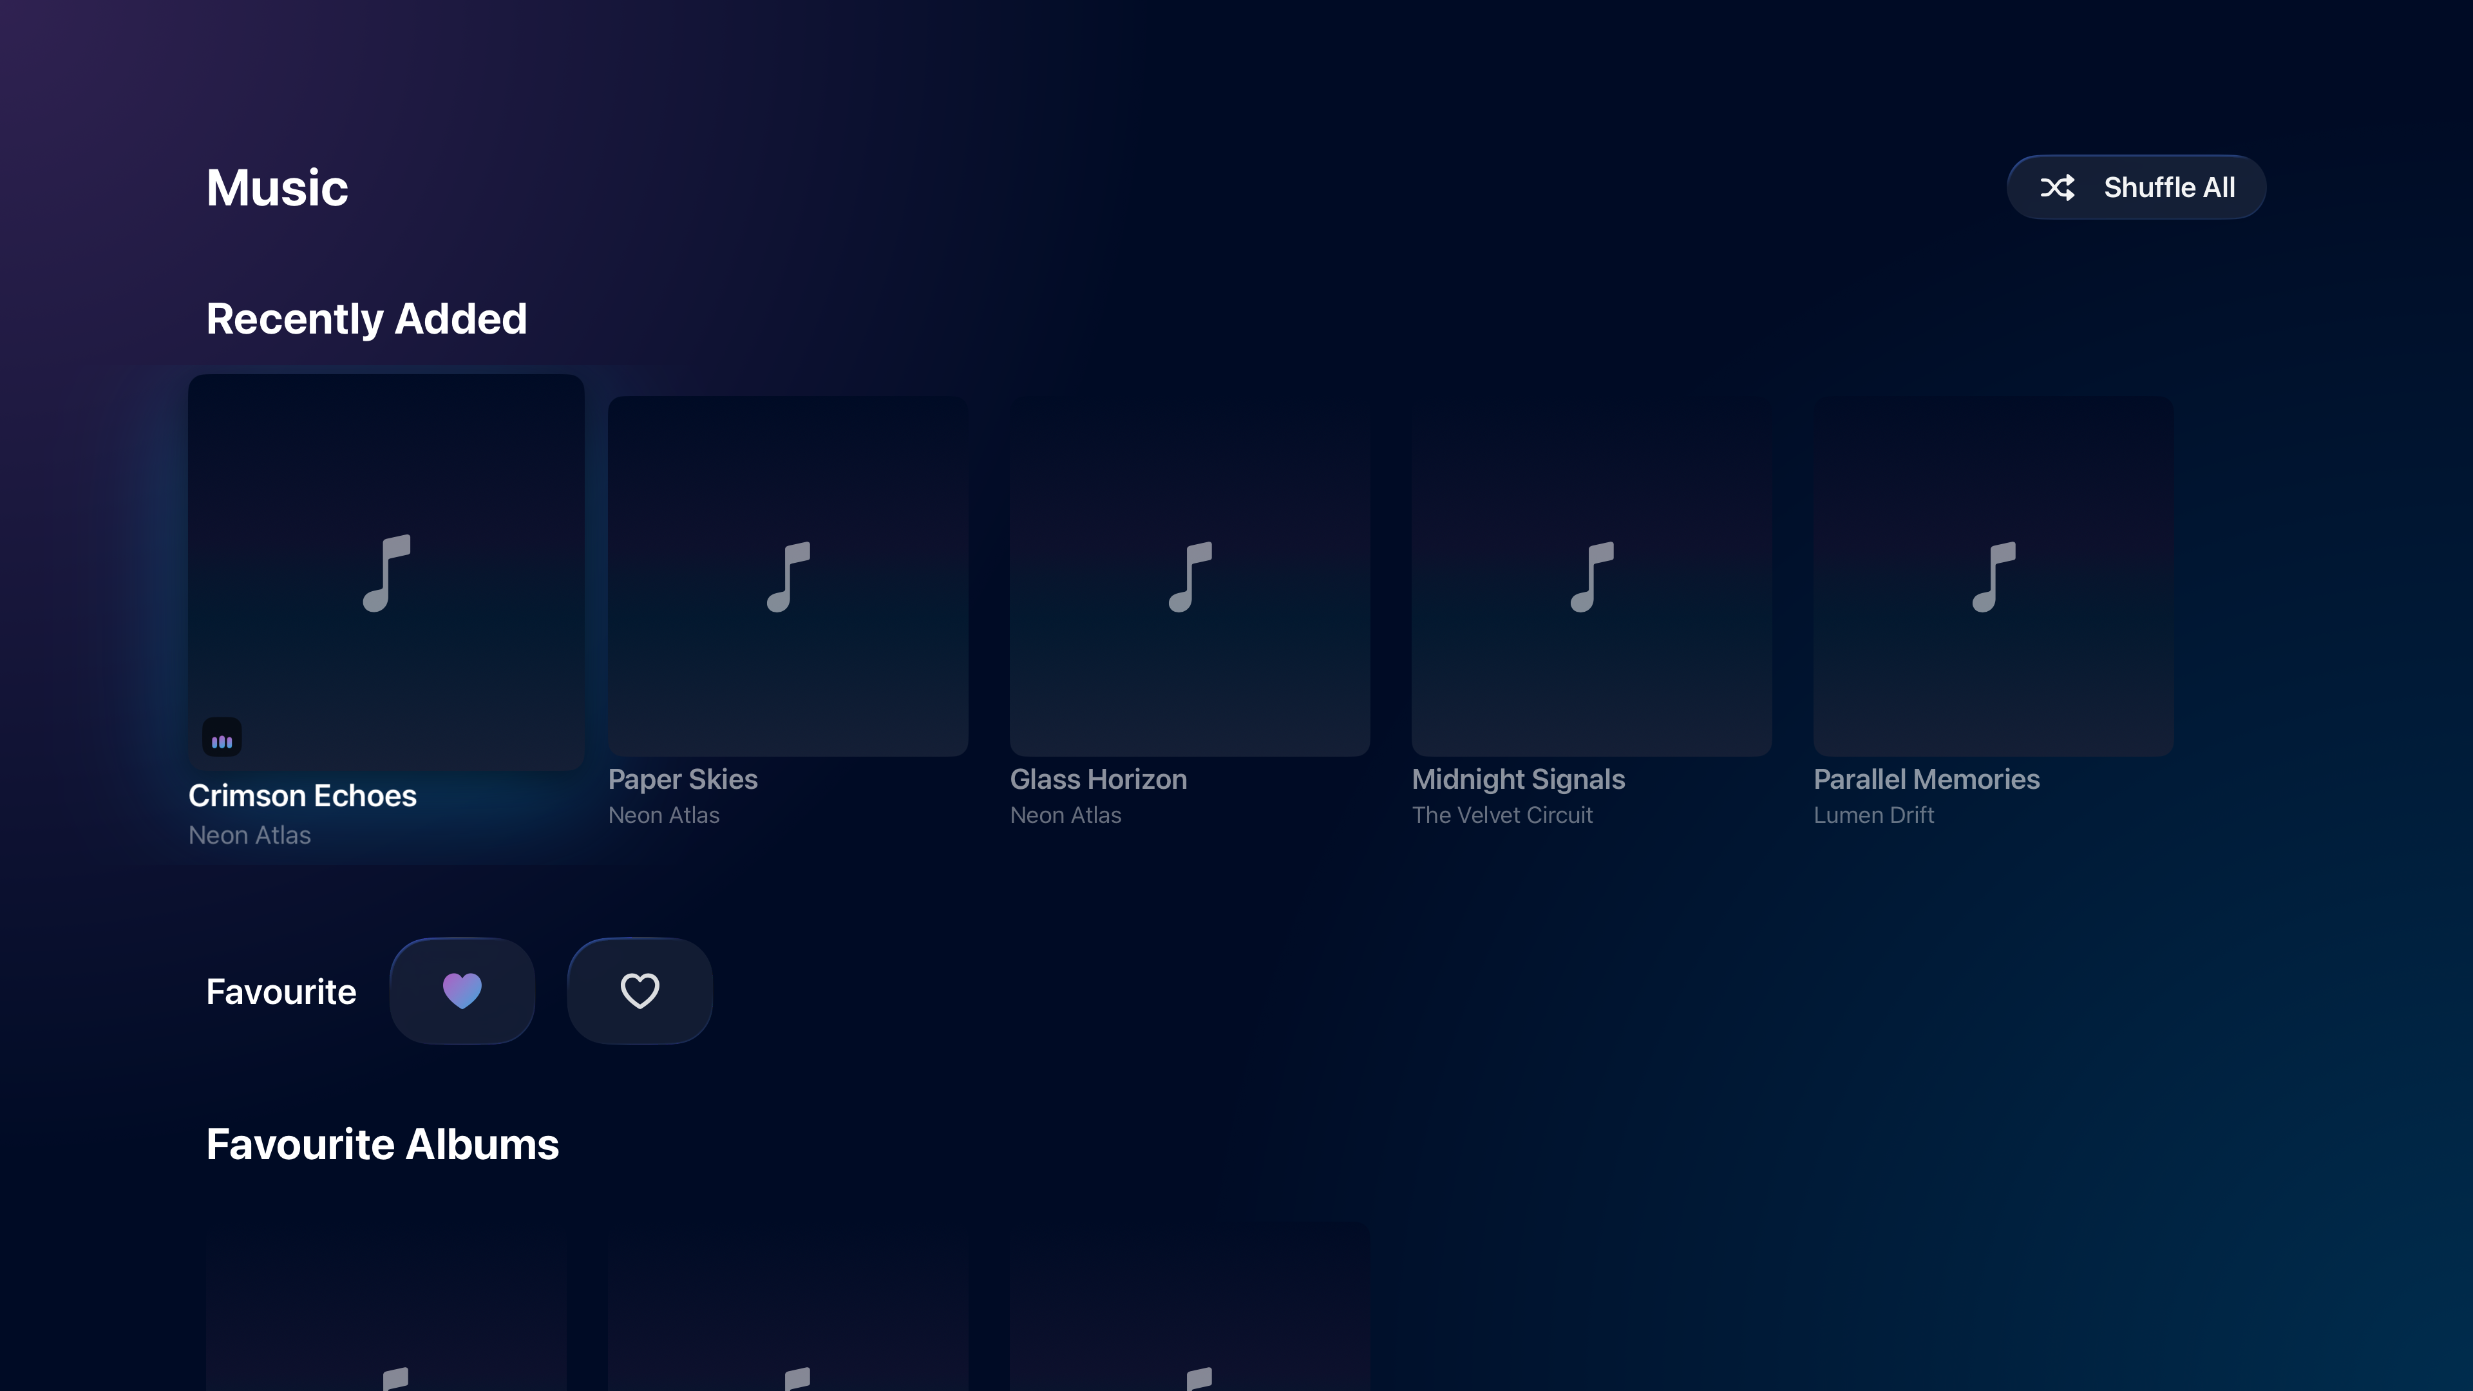Open the Glass Horizon album cover

pyautogui.click(x=1189, y=576)
